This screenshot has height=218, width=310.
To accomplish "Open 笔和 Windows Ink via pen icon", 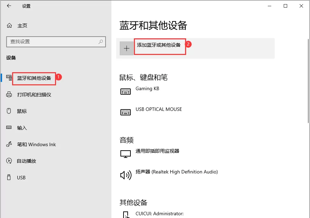I will 9,144.
